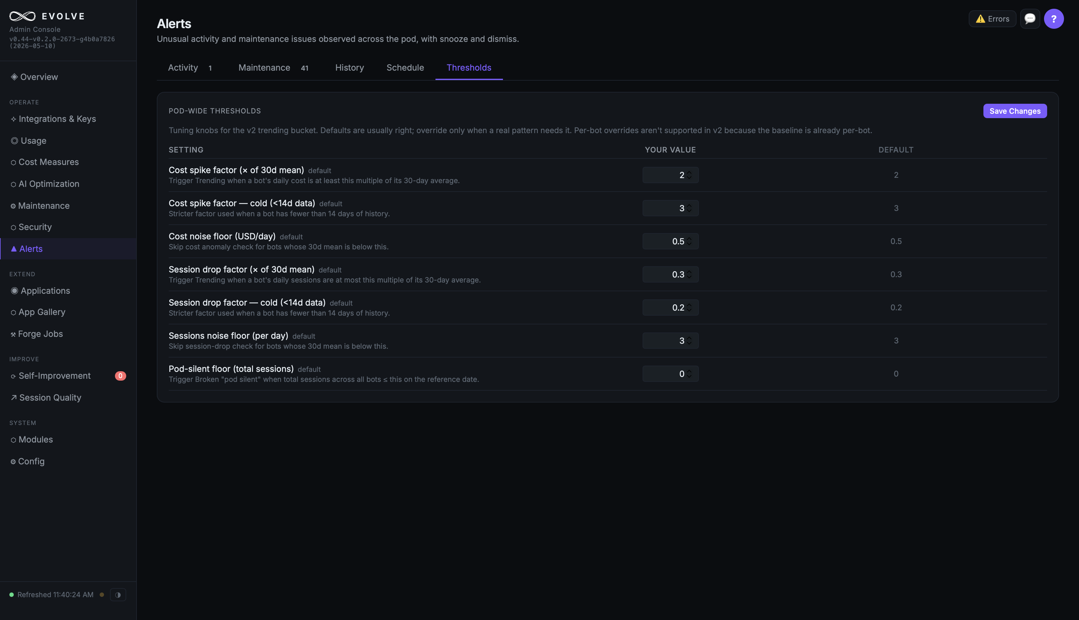Click the Modules sidebar icon
The image size is (1079, 620).
pos(14,440)
